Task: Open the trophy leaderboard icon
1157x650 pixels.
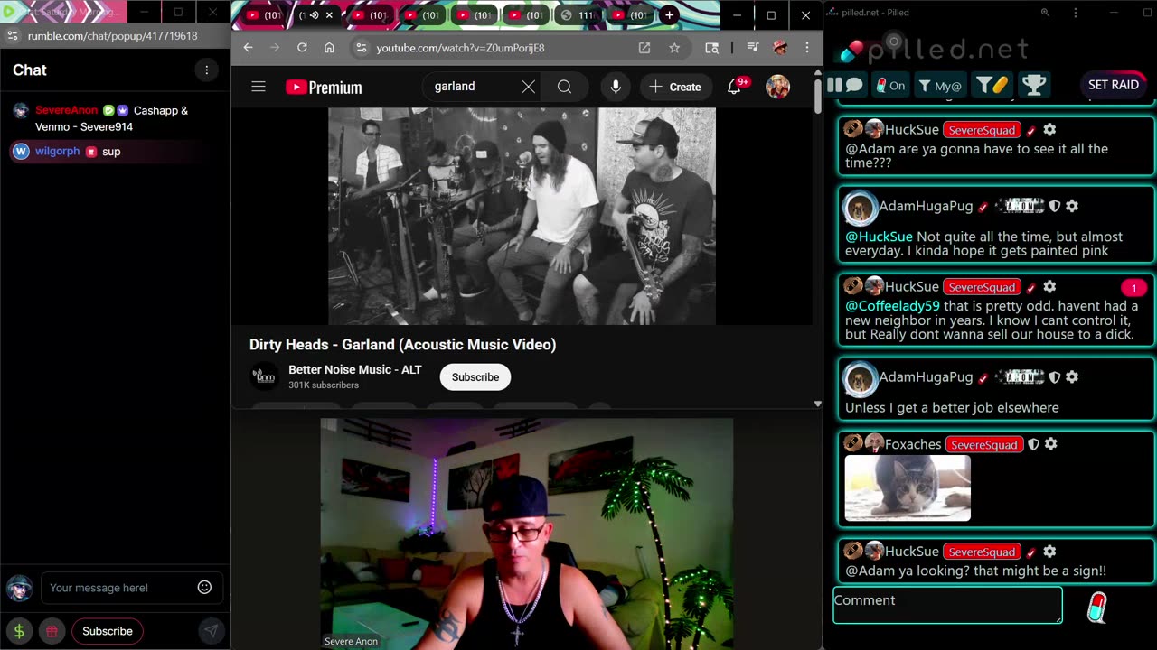Action: [x=1034, y=86]
